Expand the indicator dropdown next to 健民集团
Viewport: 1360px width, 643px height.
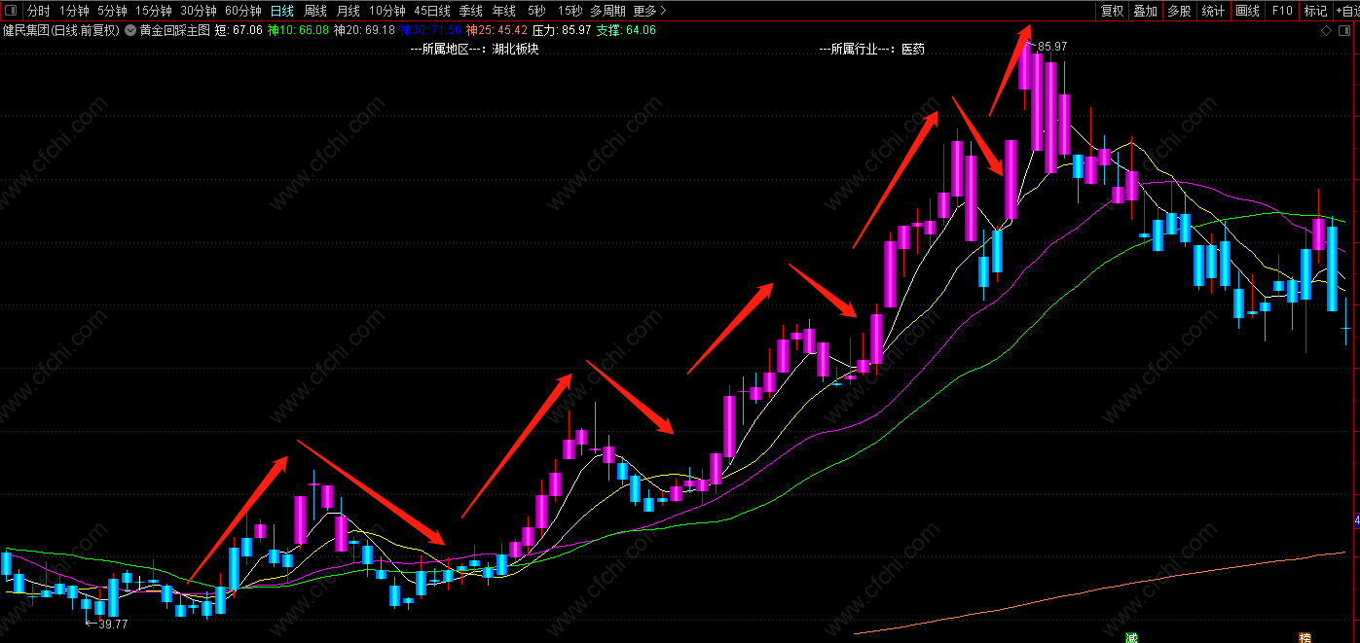(x=130, y=30)
